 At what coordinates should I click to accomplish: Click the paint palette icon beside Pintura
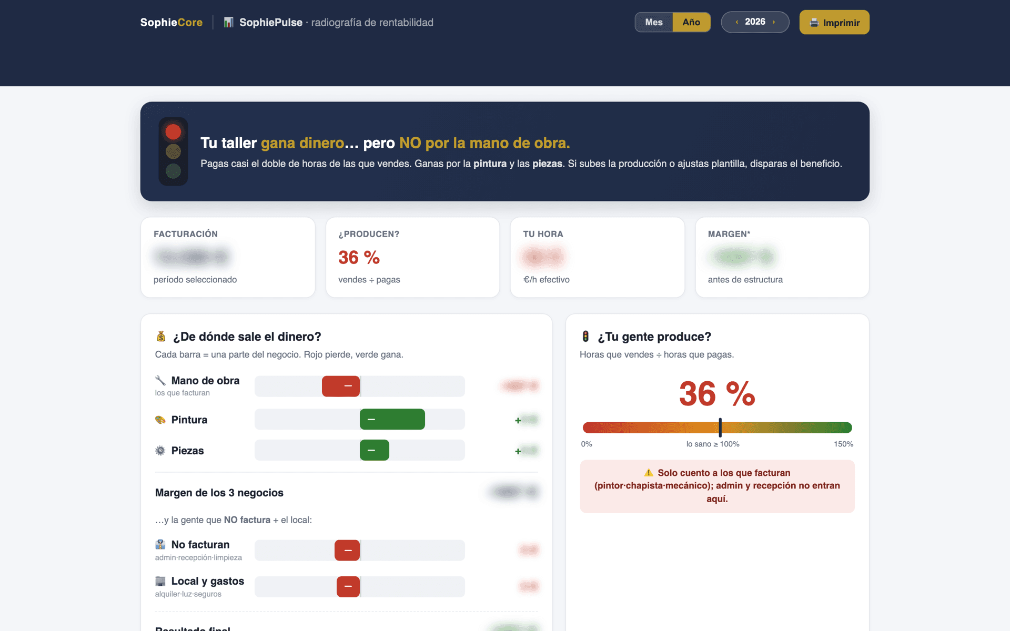[x=160, y=420]
